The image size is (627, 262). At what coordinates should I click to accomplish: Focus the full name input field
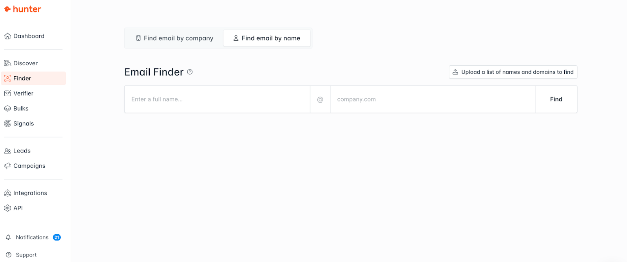pyautogui.click(x=217, y=99)
